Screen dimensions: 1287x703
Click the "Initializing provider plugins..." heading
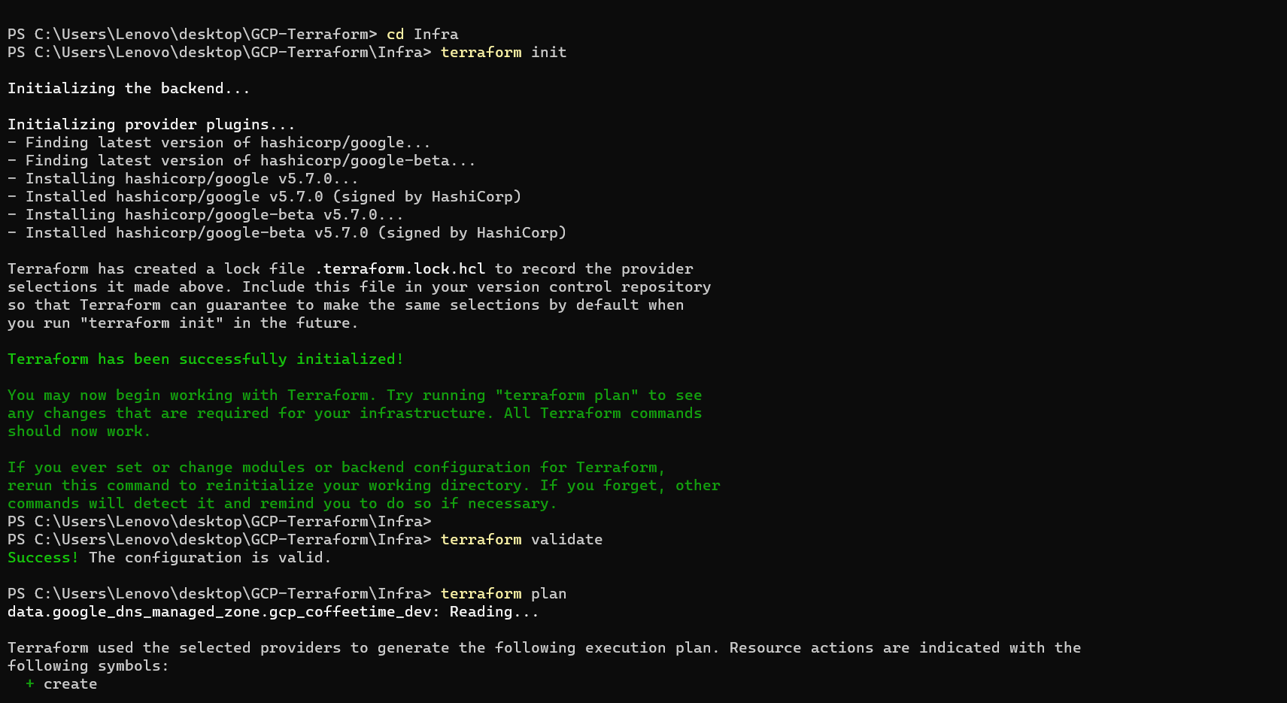(151, 125)
